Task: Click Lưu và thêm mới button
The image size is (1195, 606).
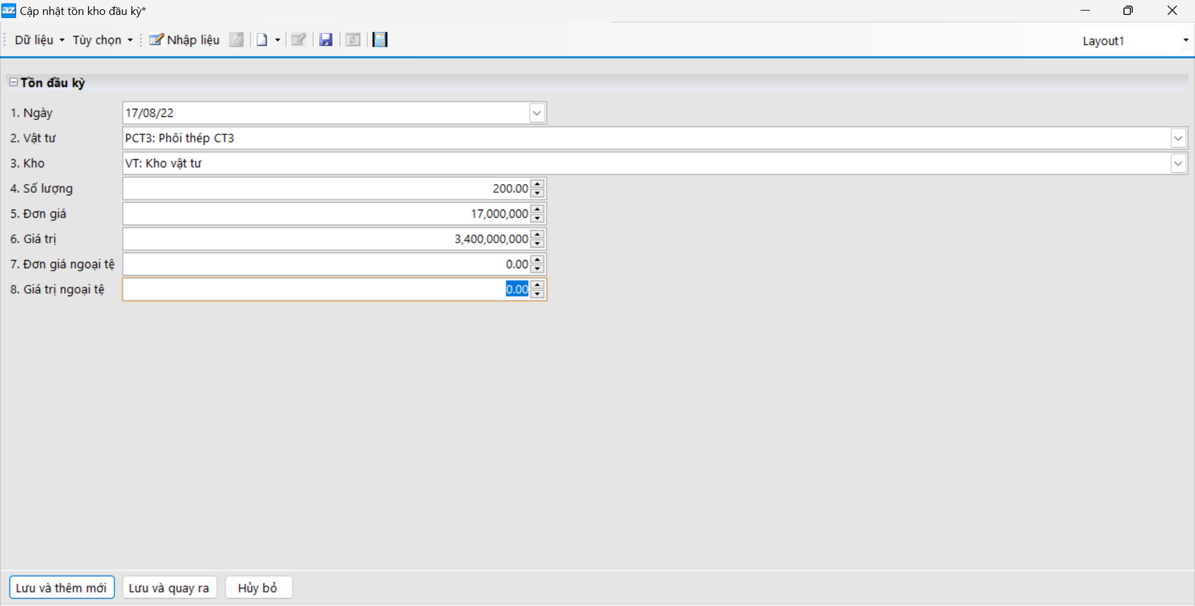Action: pos(62,588)
